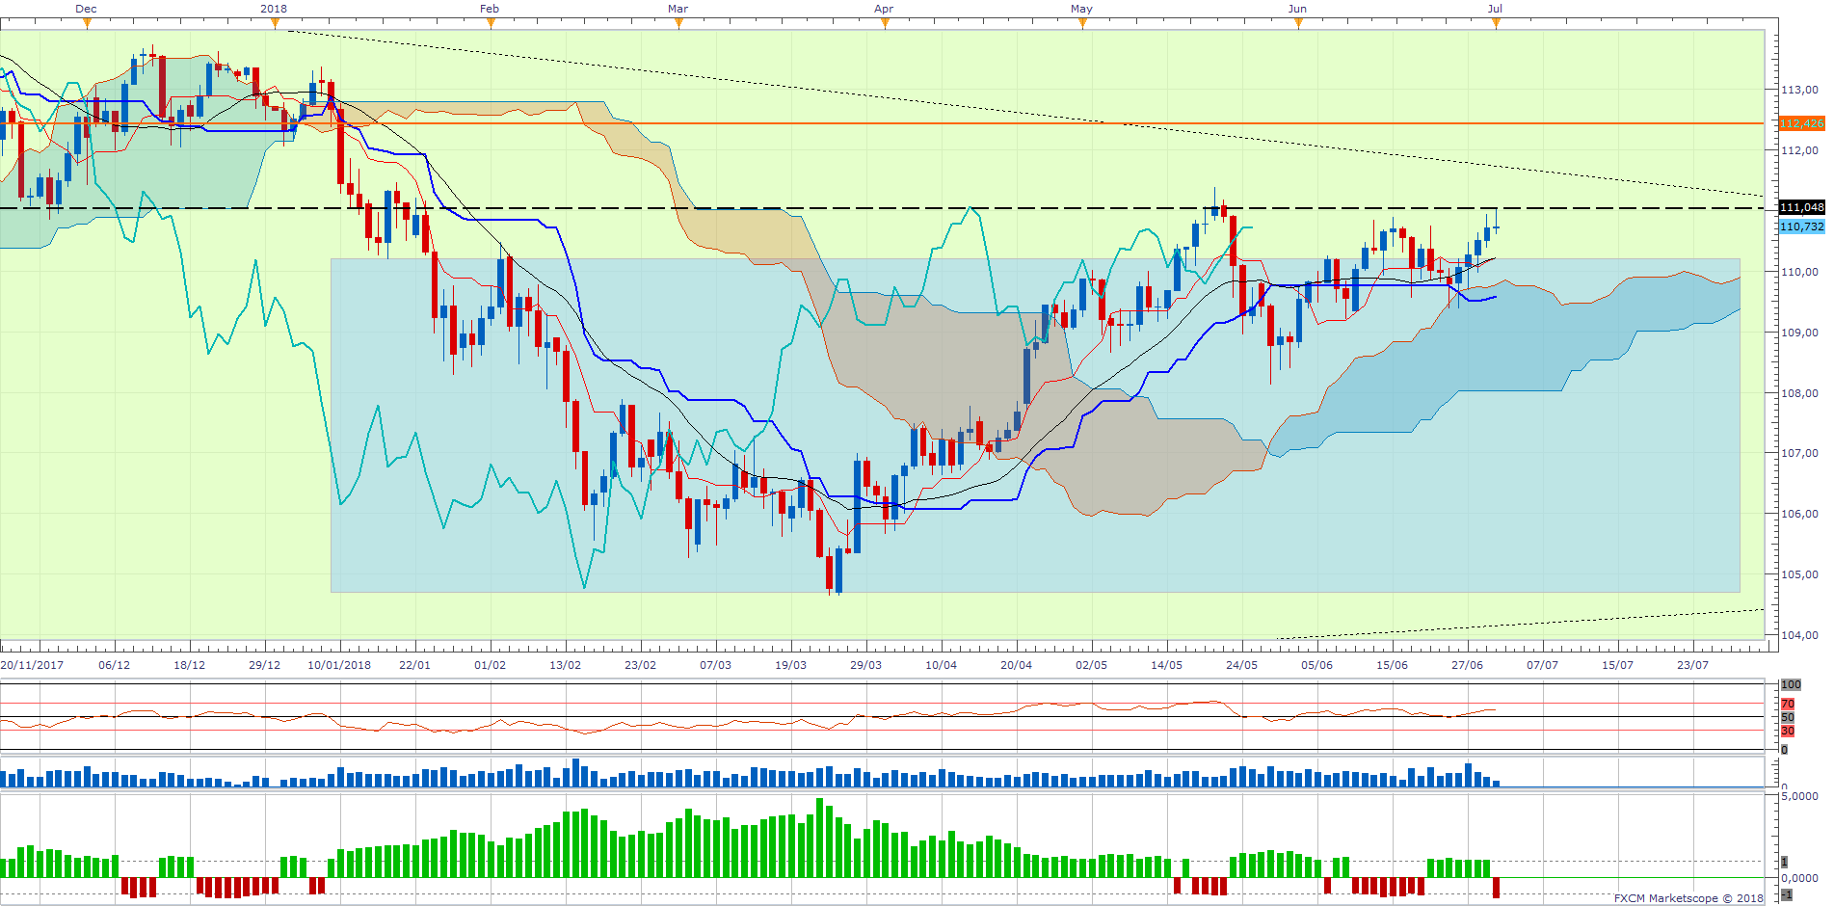The image size is (1834, 906).
Task: Select the 05/06 date label
Action: tap(1316, 665)
